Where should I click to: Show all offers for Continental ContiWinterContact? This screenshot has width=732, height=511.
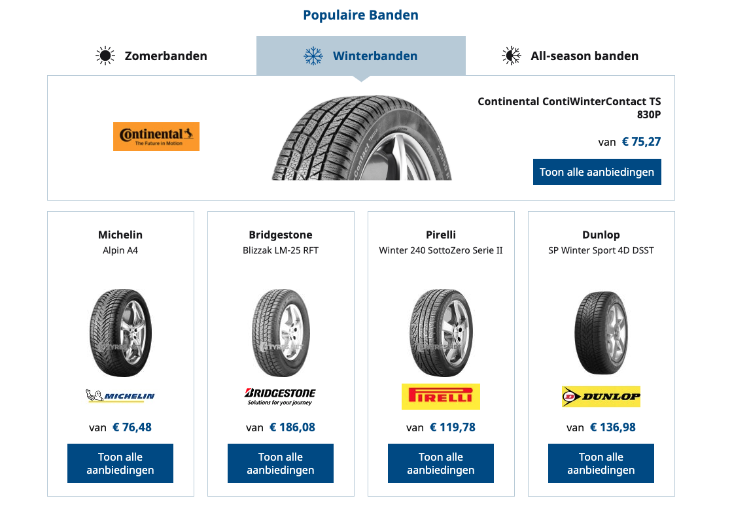click(x=597, y=172)
